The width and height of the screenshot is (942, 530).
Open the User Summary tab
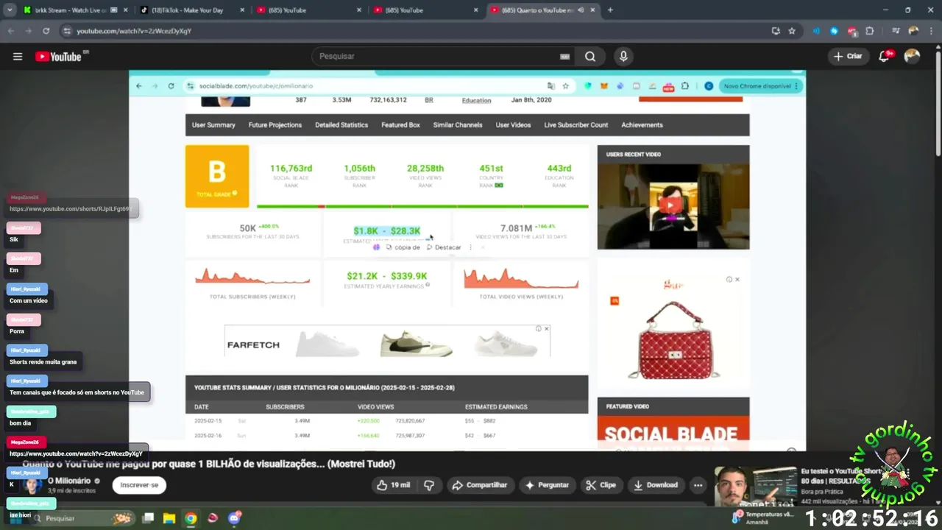pyautogui.click(x=213, y=125)
